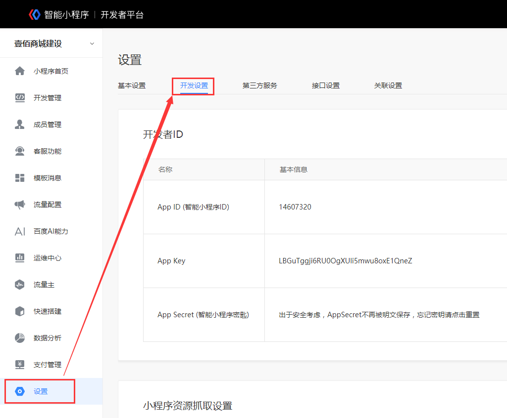This screenshot has width=507, height=418.
Task: Click the pie chart icon for 数据分析
Action: pos(20,338)
